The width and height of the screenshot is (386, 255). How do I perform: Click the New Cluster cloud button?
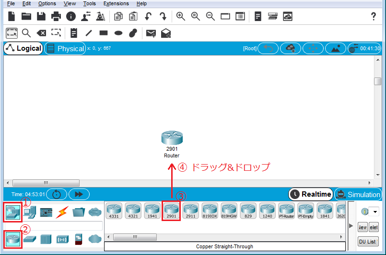[x=291, y=48]
